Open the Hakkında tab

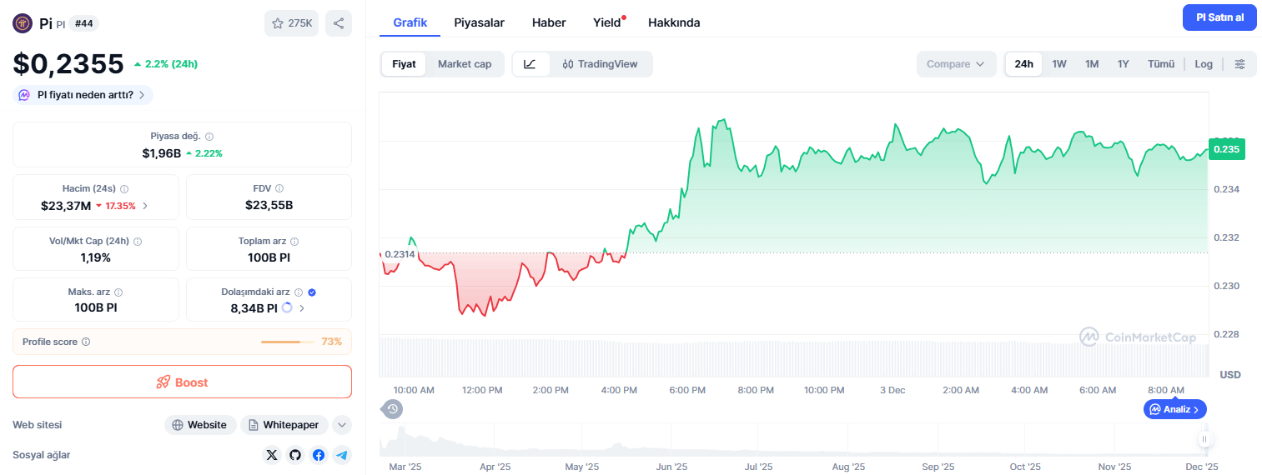pos(674,22)
